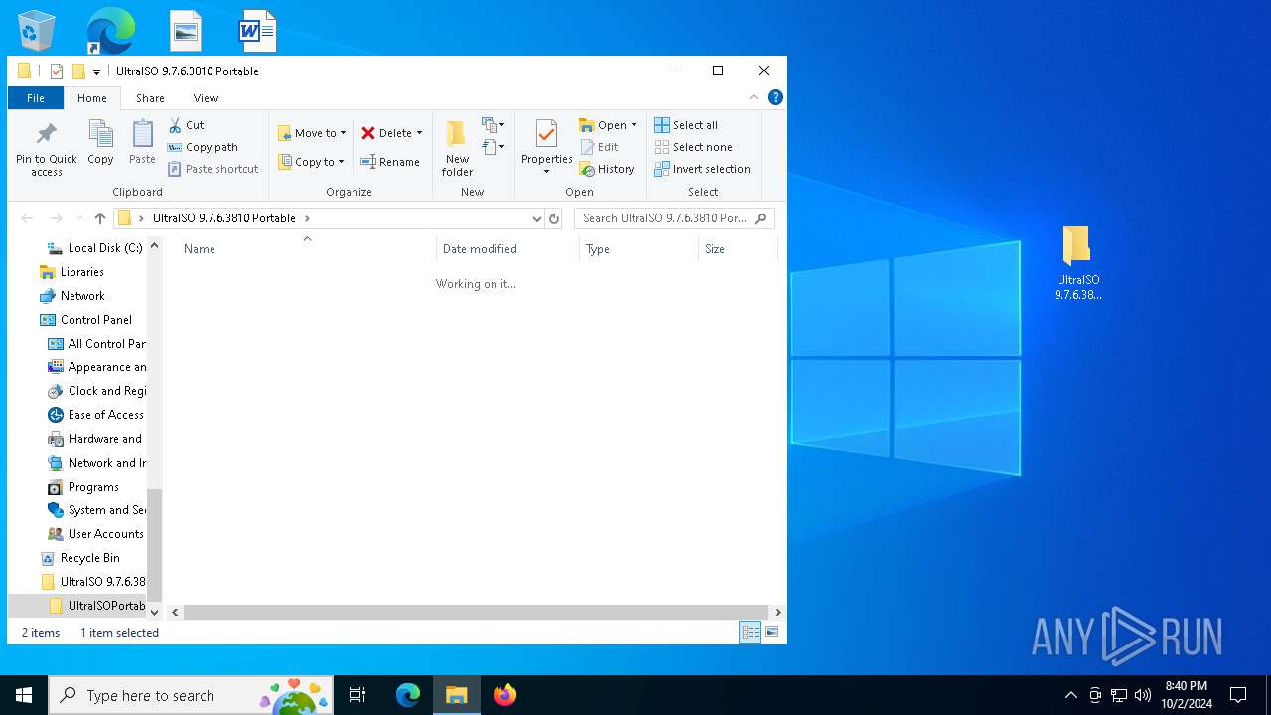Viewport: 1271px width, 715px height.
Task: Click Quick Access Properties checkmark icon
Action: tap(57, 71)
